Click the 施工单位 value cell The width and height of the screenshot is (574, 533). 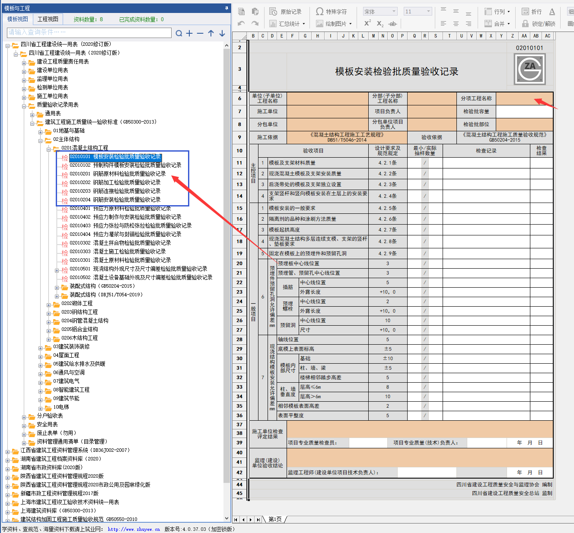pos(327,111)
